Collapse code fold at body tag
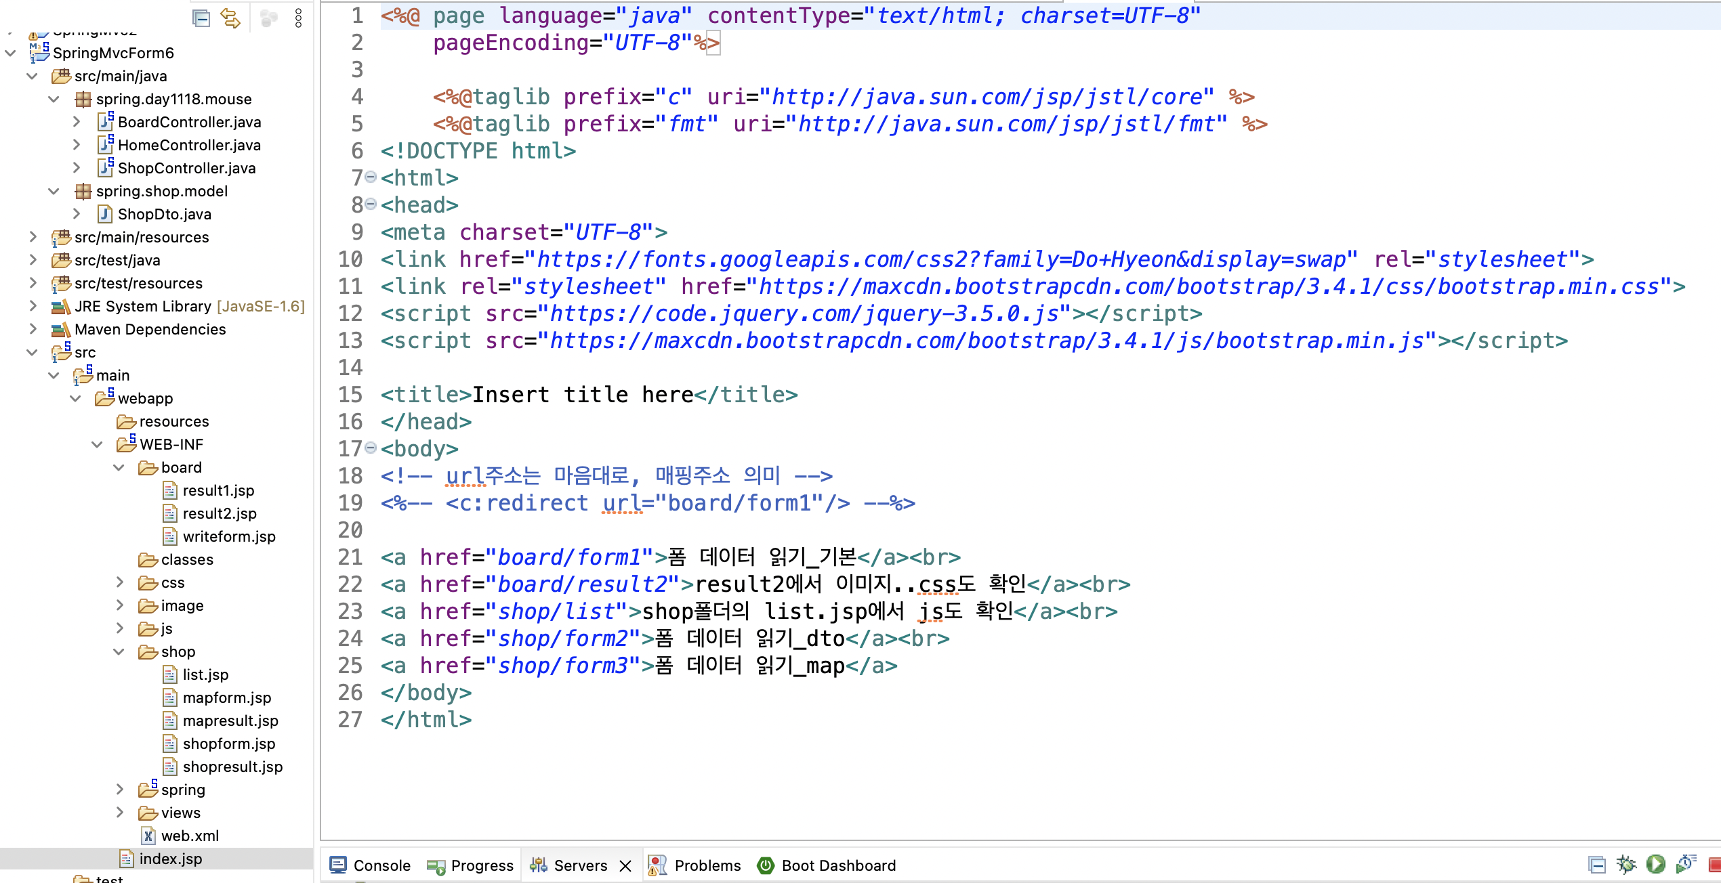Viewport: 1721px width, 883px height. [371, 448]
